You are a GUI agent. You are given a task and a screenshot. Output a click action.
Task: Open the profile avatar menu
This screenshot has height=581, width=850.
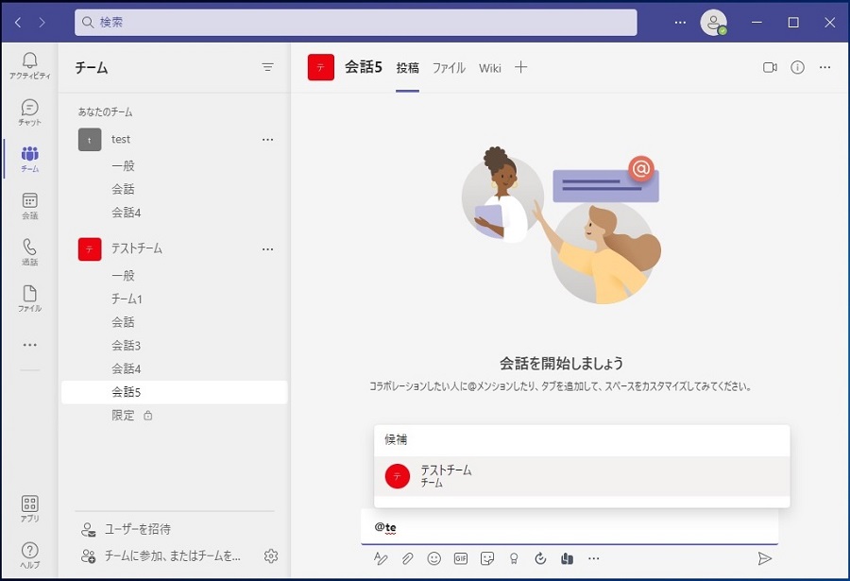[713, 23]
